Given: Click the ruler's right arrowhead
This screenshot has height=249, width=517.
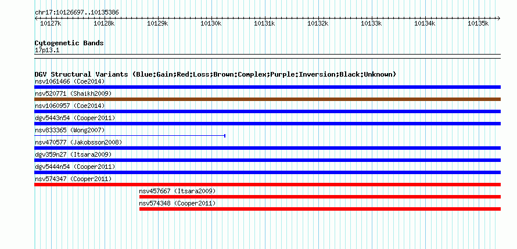Looking at the screenshot, I should [499, 18].
